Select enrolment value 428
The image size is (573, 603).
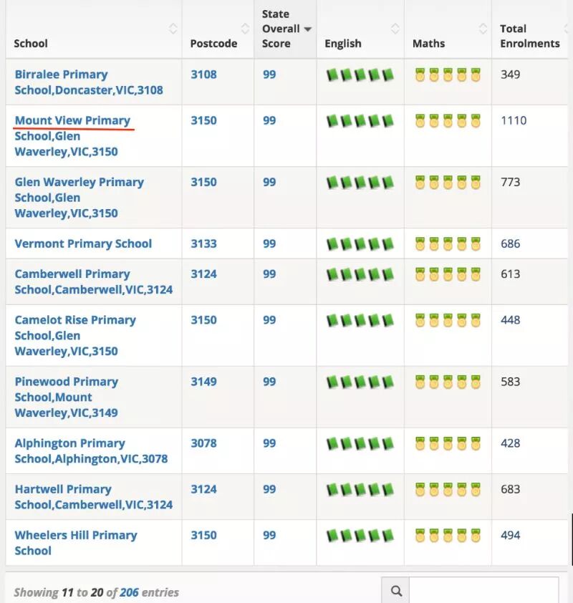[510, 443]
